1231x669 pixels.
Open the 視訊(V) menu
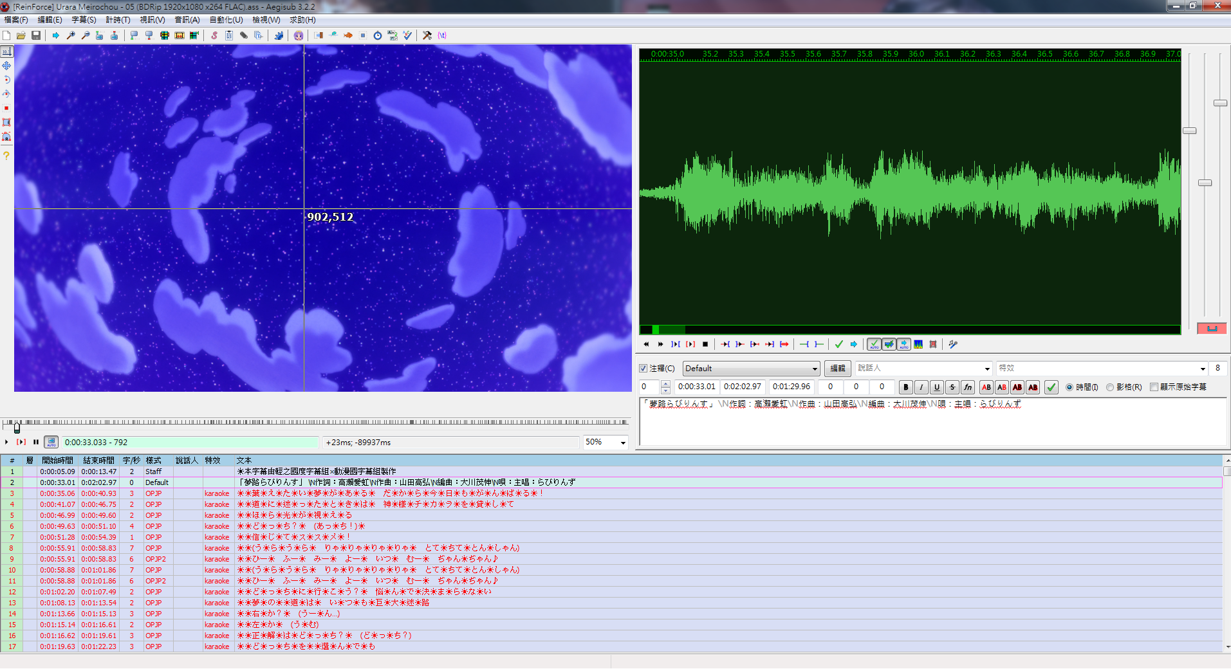point(153,20)
